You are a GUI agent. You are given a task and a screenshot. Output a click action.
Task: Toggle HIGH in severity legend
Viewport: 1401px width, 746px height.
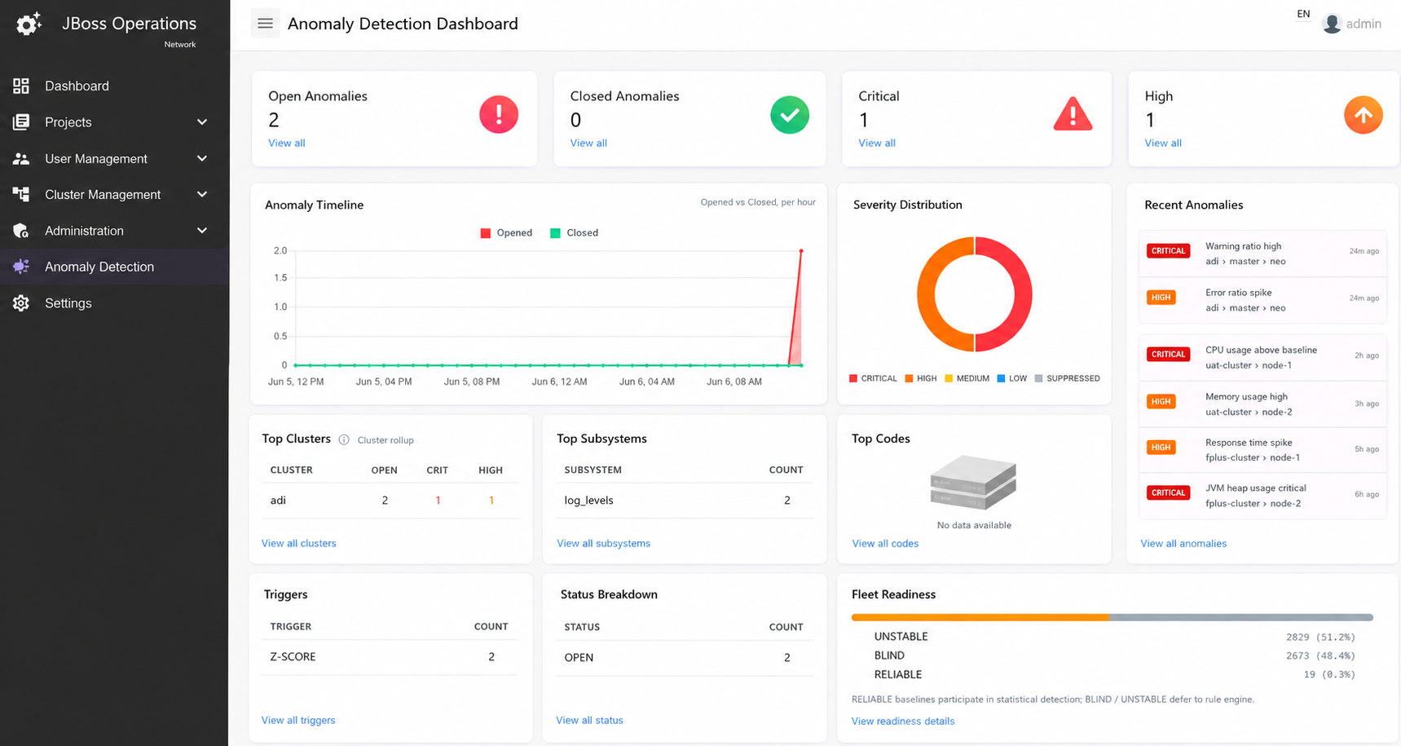tap(921, 378)
